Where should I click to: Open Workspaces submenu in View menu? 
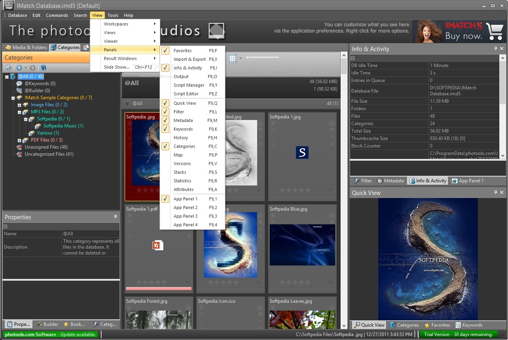pyautogui.click(x=125, y=24)
